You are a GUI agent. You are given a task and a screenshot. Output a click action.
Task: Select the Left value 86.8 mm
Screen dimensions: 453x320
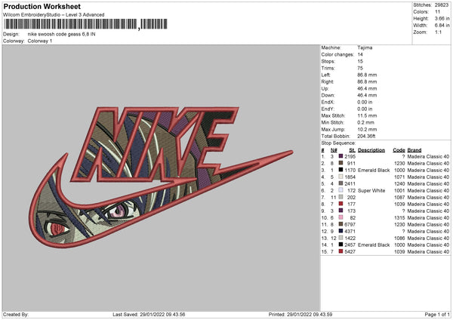pos(367,75)
